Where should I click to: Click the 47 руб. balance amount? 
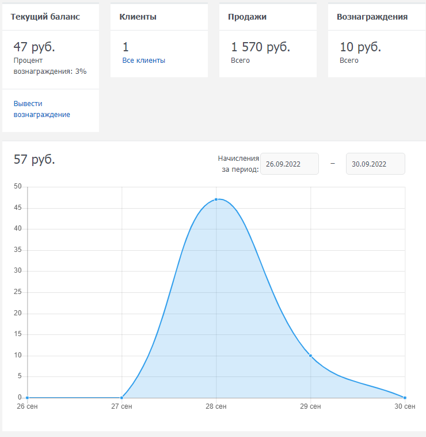coord(34,47)
